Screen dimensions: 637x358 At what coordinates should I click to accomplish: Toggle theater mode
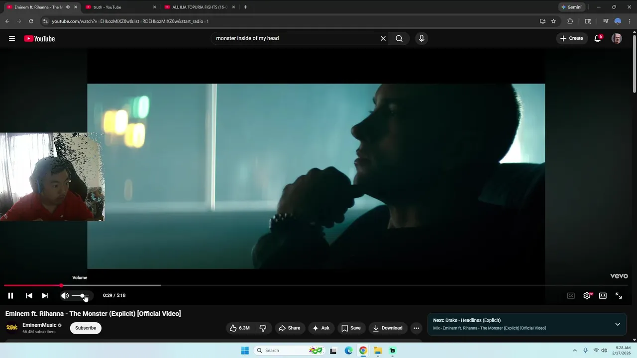pyautogui.click(x=603, y=295)
